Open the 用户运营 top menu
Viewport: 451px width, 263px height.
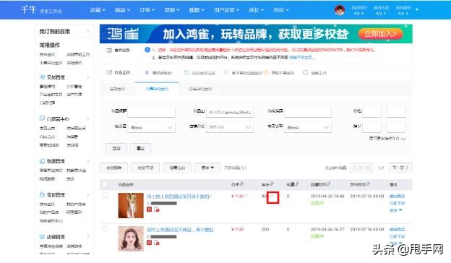click(x=226, y=10)
